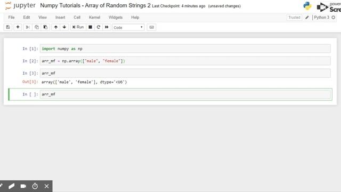Click inside cell In [3] arr_mf

[185, 74]
